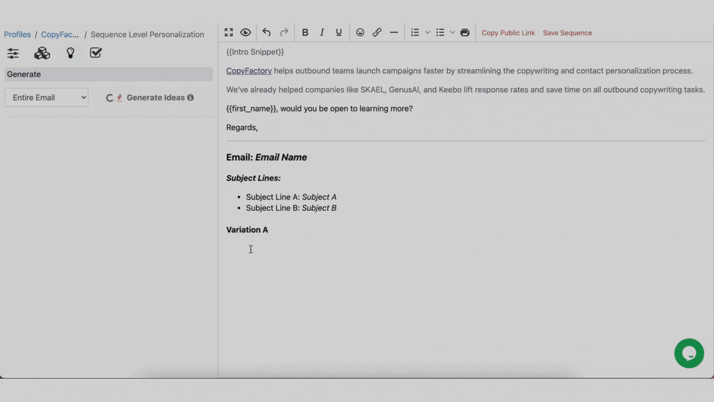
Task: Open the green chat bubble widget
Action: point(689,353)
